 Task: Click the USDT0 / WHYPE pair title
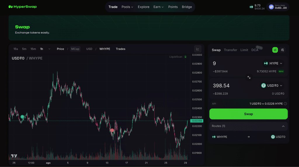coord(27,58)
